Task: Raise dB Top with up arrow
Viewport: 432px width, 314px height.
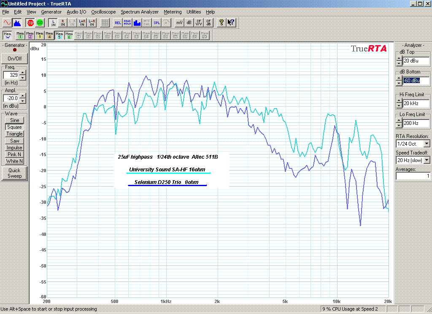Action: [399, 58]
